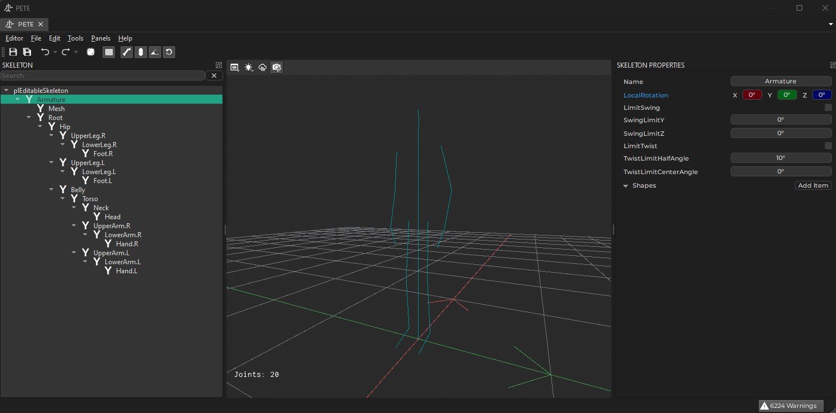The width and height of the screenshot is (836, 413).
Task: Click the Undo arrow icon
Action: pos(45,52)
